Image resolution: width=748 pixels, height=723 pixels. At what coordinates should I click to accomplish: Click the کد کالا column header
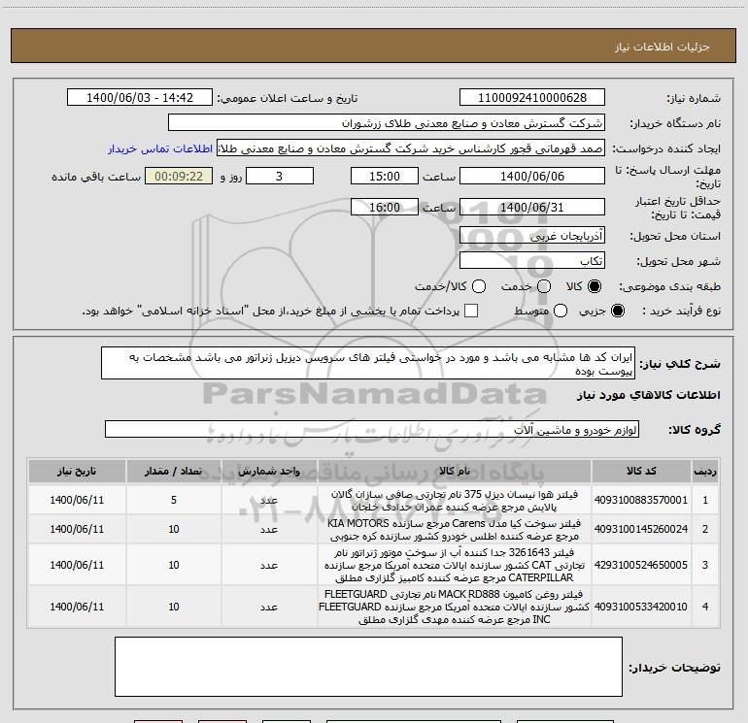pyautogui.click(x=641, y=471)
